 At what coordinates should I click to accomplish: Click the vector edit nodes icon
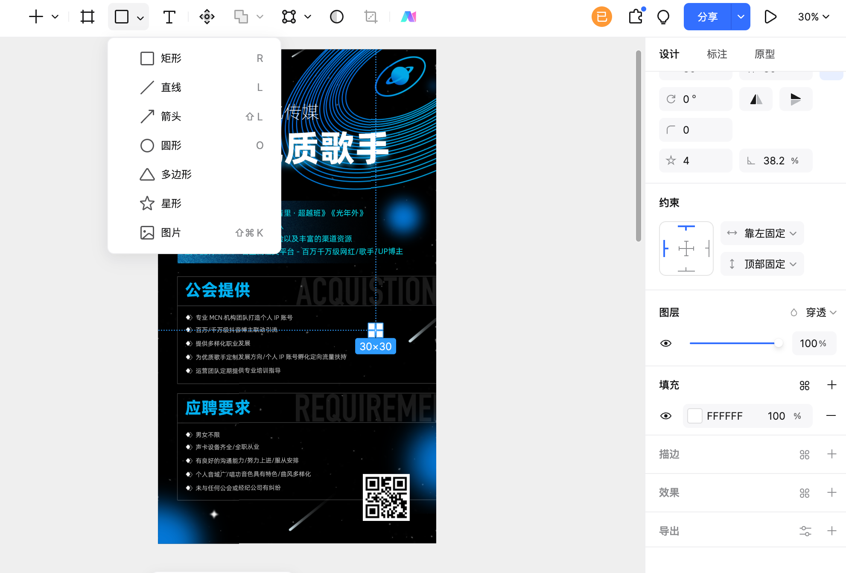(289, 17)
